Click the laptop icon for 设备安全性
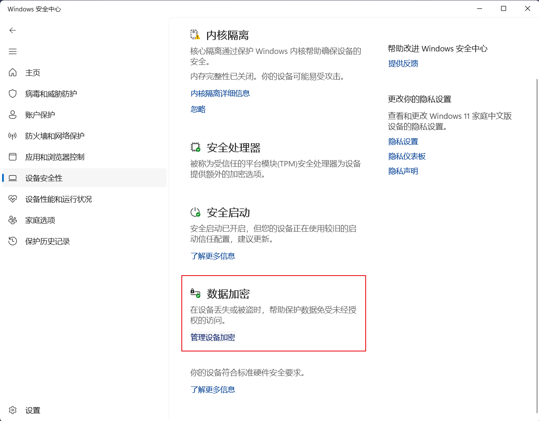Image resolution: width=539 pixels, height=421 pixels. point(13,178)
